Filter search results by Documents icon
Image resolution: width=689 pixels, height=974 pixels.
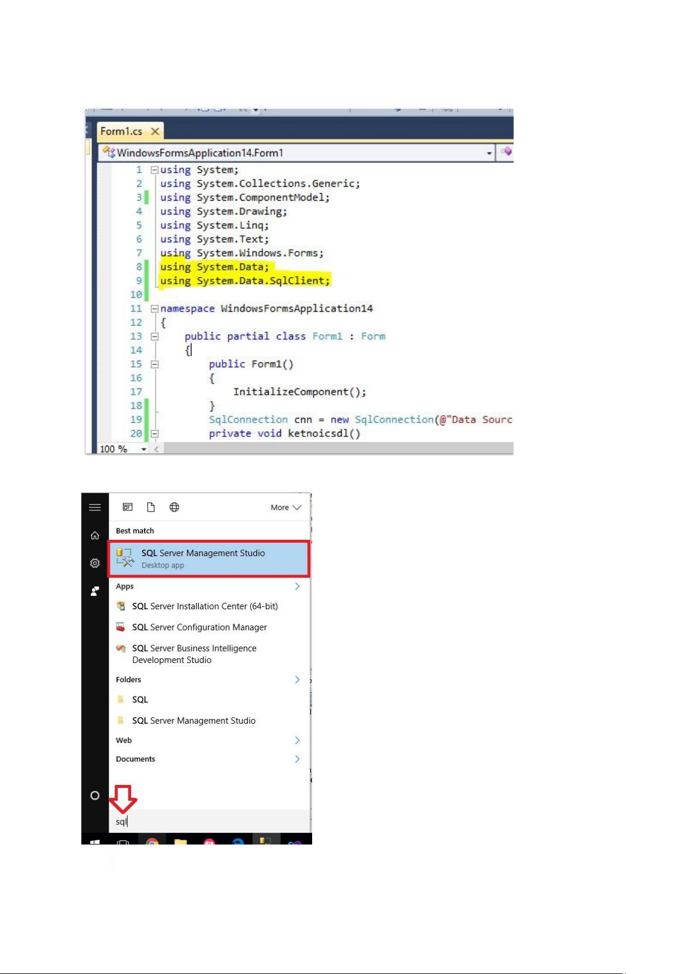tap(151, 507)
